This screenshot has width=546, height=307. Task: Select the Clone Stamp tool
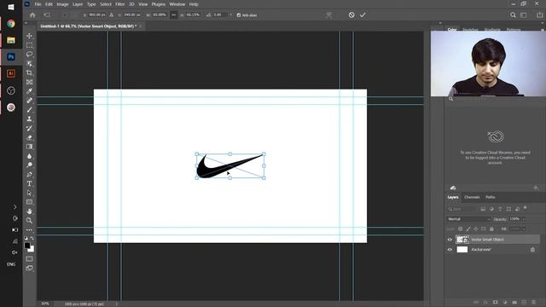pyautogui.click(x=29, y=119)
